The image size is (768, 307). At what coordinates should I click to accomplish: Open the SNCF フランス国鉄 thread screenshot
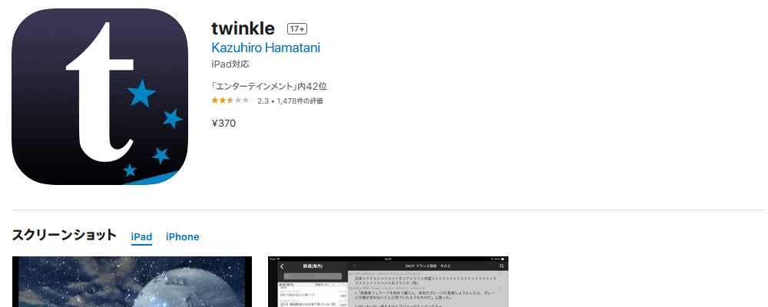[x=389, y=282]
